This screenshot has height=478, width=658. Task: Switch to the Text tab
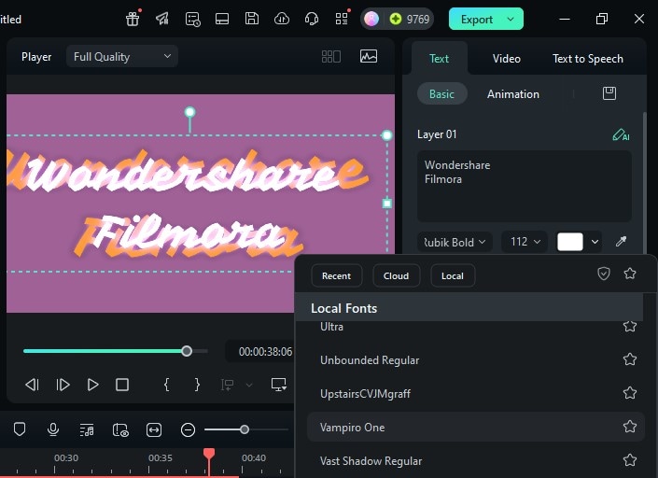[x=439, y=58]
